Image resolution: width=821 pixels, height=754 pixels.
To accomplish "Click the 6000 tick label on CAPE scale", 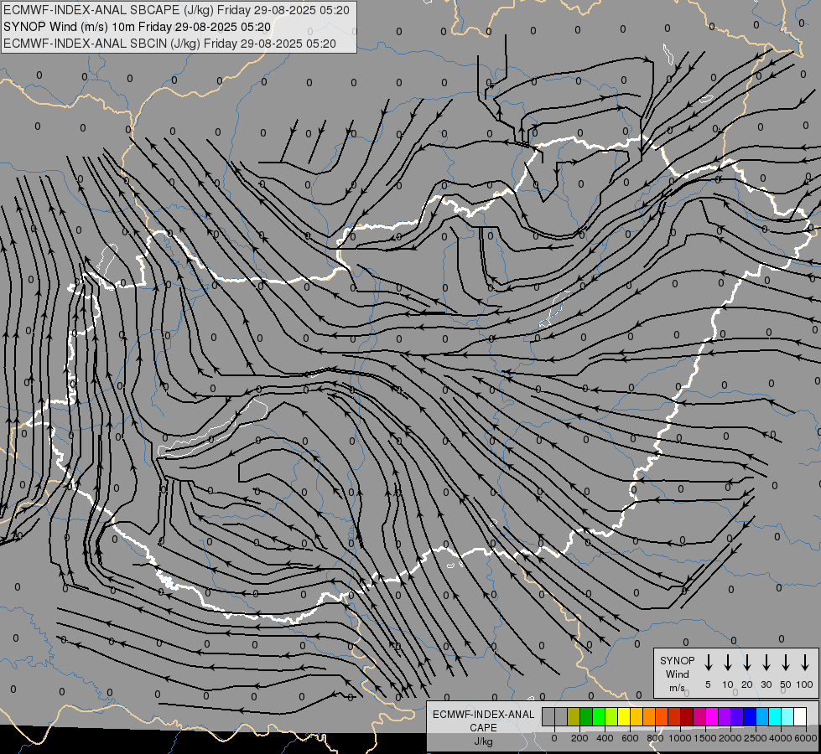I will 806,738.
